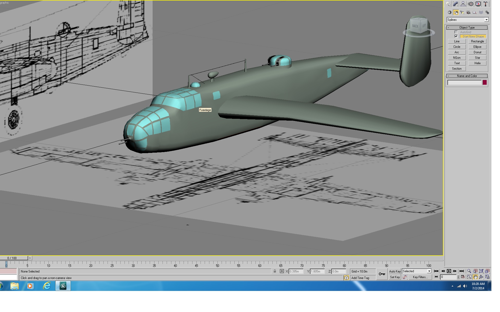Open the Key Filters dialog
500x312 pixels.
420,277
